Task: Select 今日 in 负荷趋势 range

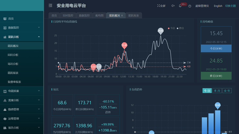Action: [207, 91]
